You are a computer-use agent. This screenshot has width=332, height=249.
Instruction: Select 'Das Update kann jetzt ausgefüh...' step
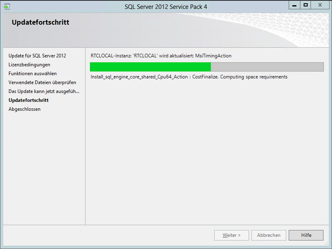tap(44, 91)
